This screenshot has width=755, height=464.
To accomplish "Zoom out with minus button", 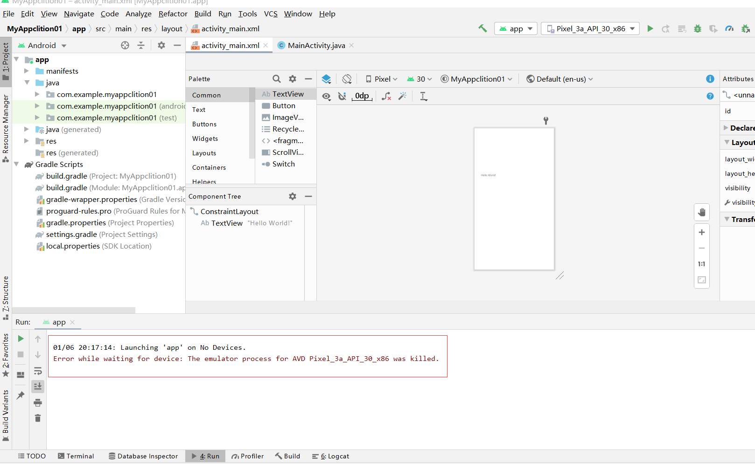I will click(702, 248).
